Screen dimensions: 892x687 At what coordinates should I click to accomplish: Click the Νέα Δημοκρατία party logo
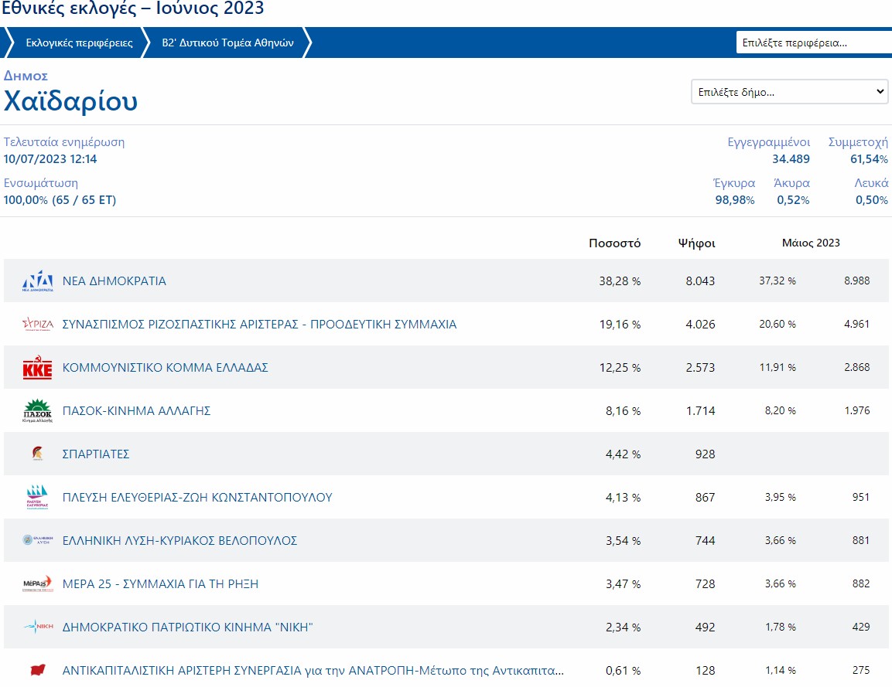pos(38,281)
